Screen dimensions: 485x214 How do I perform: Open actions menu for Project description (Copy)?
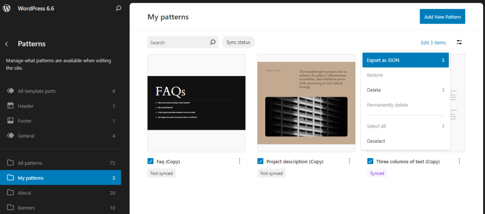(x=350, y=161)
